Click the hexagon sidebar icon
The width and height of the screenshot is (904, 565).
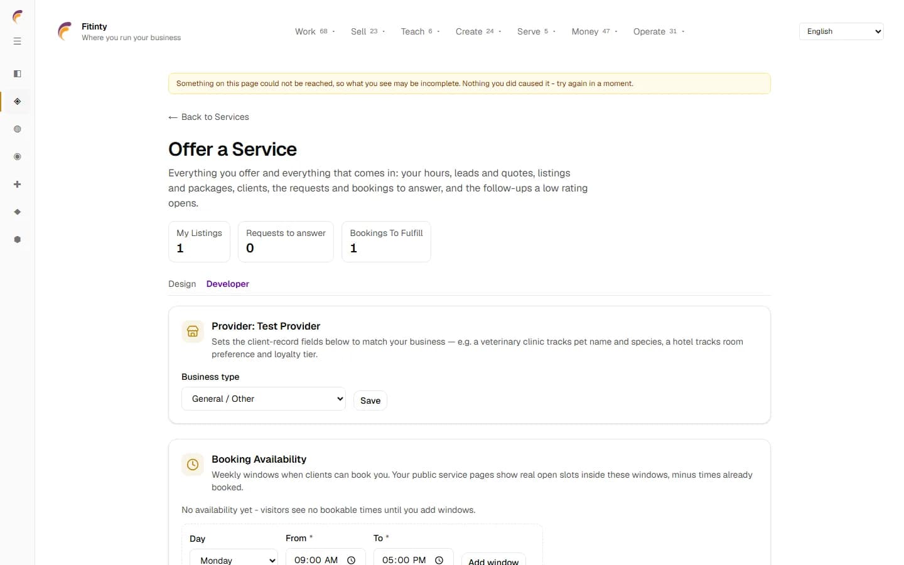(18, 240)
